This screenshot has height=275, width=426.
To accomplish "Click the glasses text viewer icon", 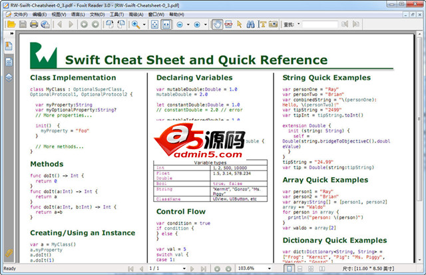I will (x=228, y=25).
